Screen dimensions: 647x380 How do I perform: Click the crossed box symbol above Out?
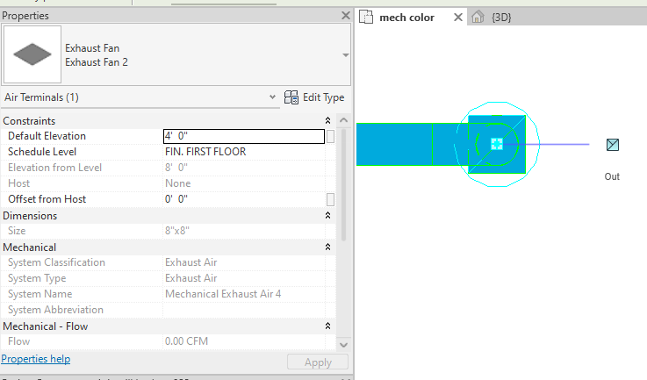tap(613, 145)
